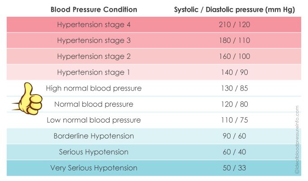The width and height of the screenshot is (308, 181).
Task: Click the 210 / 120 value
Action: [x=235, y=24]
